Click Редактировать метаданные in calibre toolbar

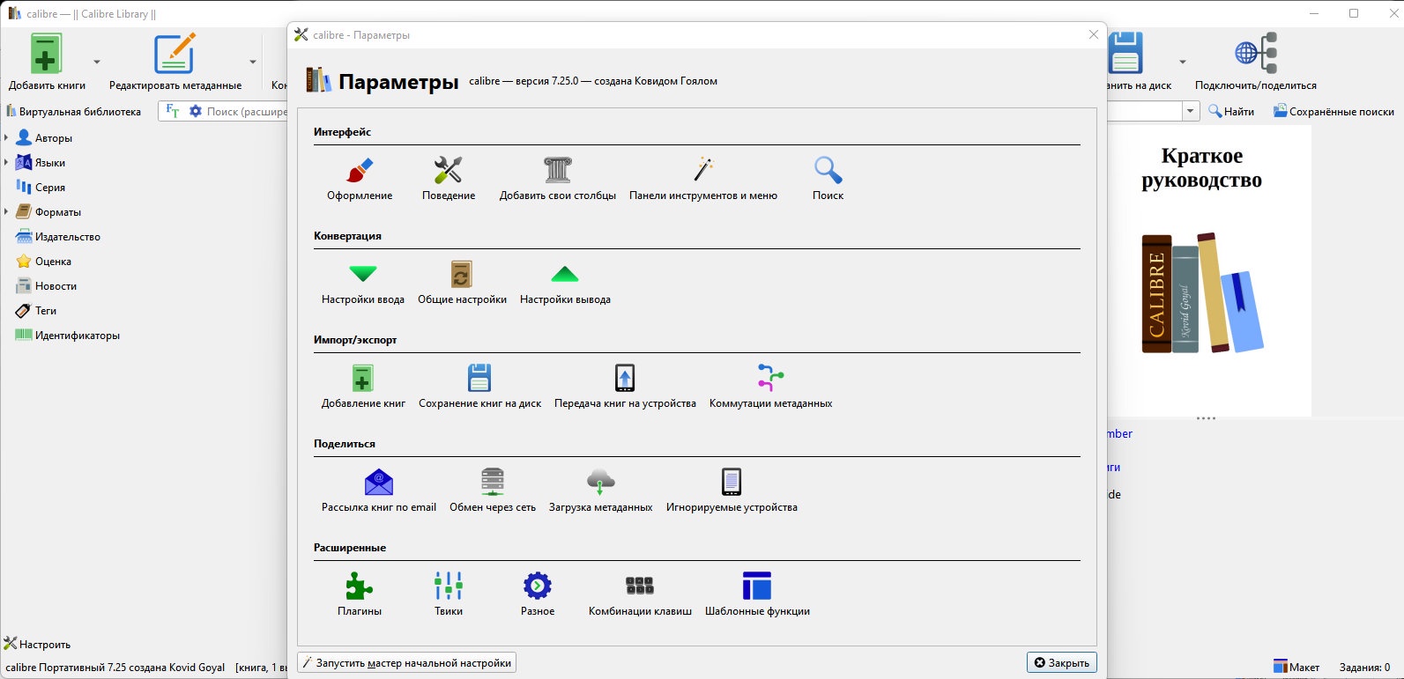click(x=175, y=62)
